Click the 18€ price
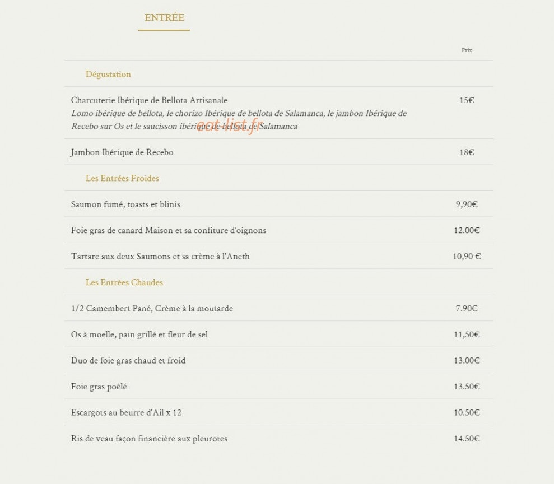 (467, 152)
